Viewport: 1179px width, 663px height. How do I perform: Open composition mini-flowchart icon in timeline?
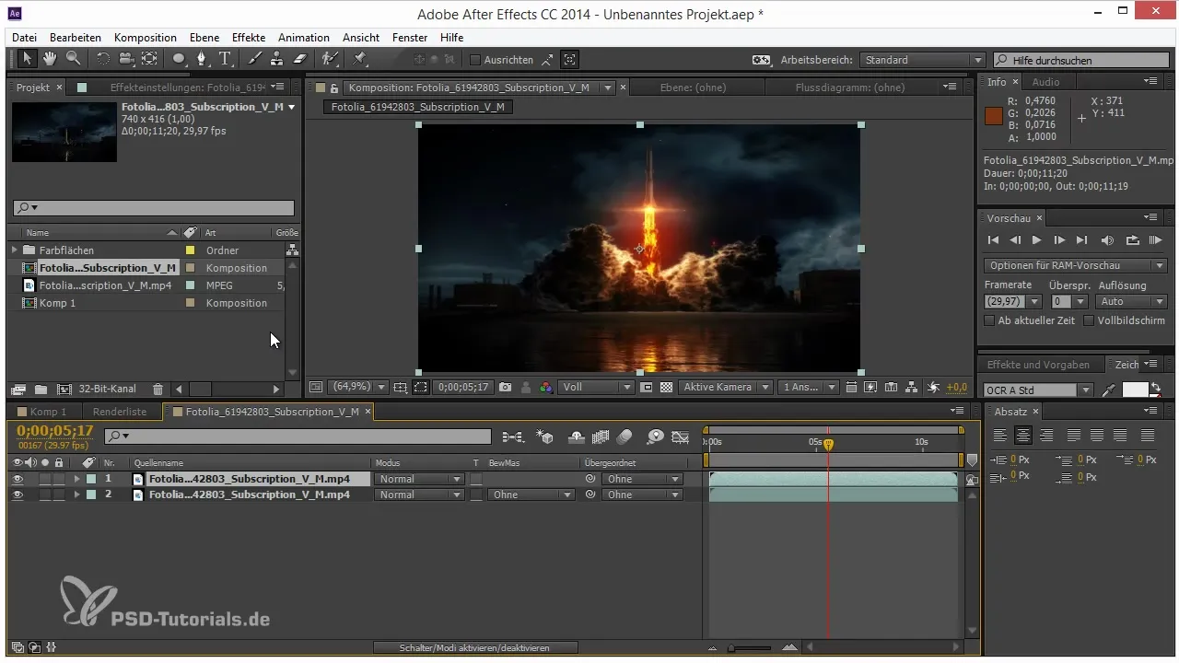[512, 436]
